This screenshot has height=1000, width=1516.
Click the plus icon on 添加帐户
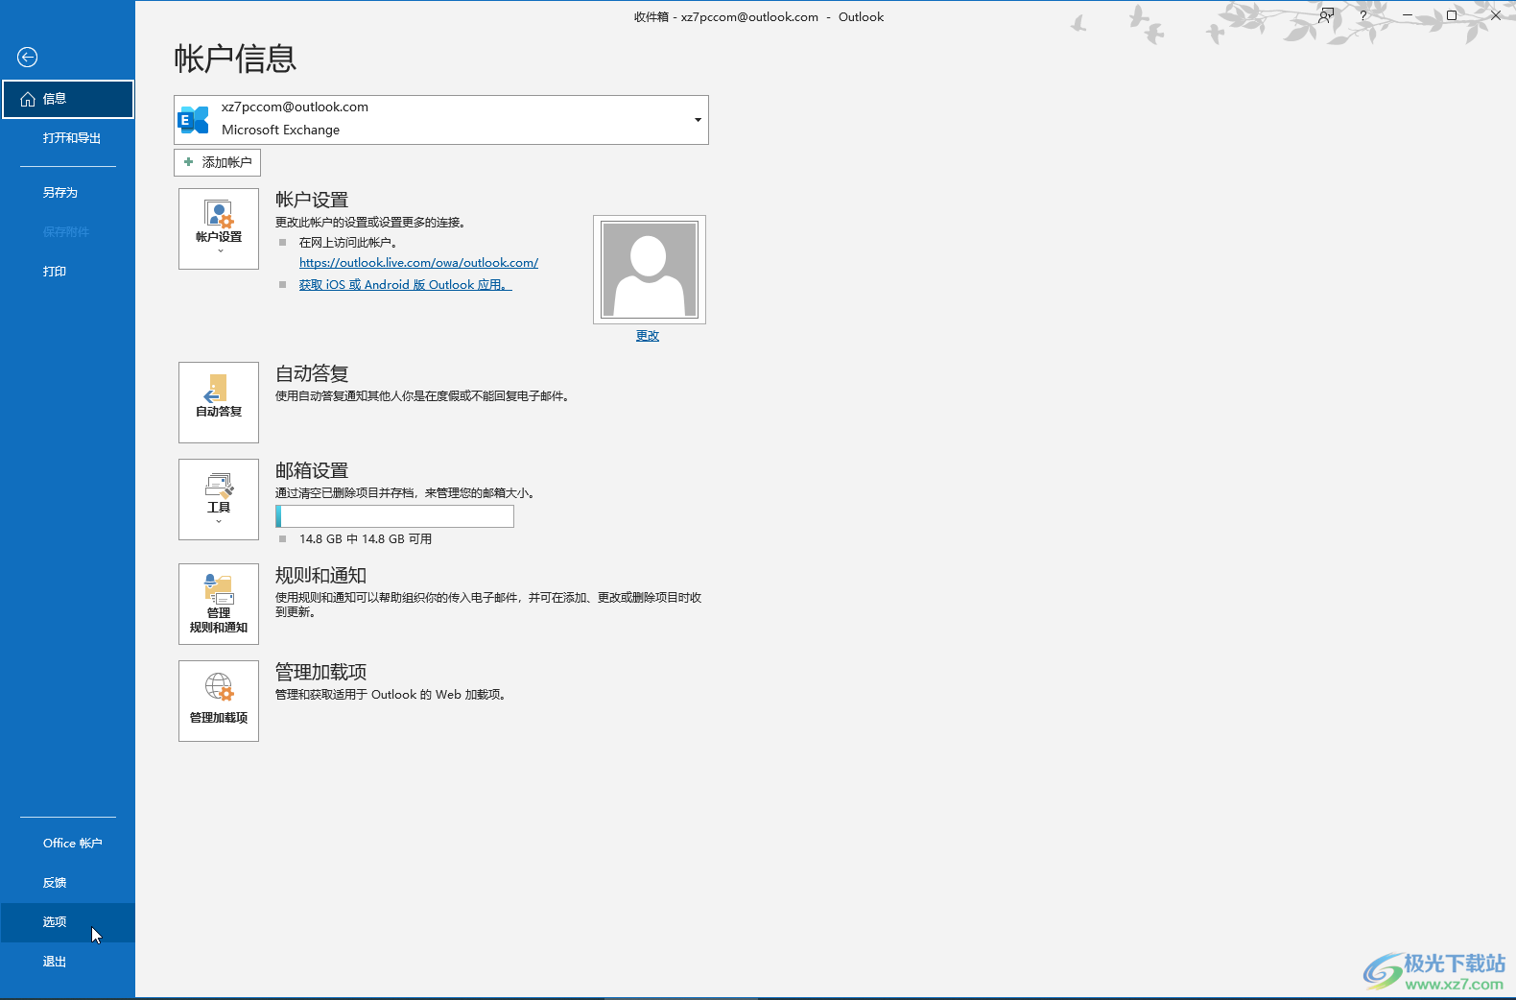point(189,162)
